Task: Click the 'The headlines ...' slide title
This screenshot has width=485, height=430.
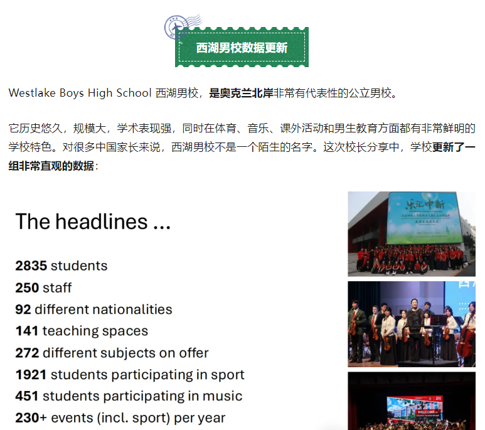Action: pos(93,222)
